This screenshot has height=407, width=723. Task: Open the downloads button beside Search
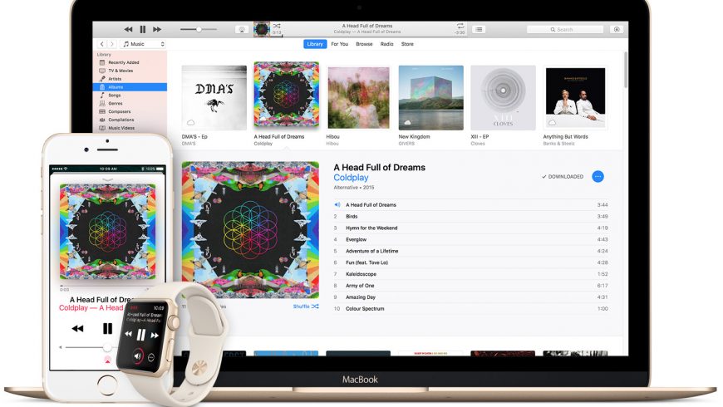617,30
